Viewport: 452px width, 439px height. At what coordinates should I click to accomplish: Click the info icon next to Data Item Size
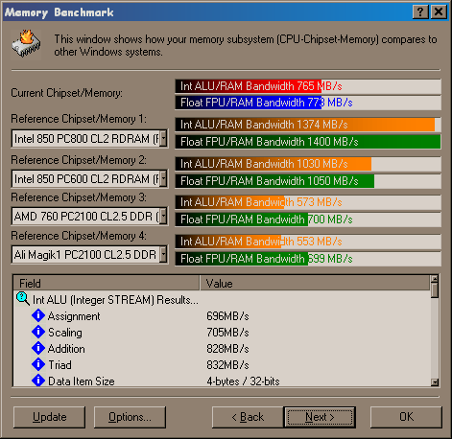point(38,381)
